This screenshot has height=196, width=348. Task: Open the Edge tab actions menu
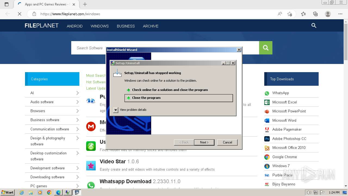click(7, 4)
